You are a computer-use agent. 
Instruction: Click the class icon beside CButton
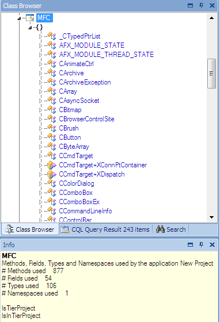(51, 137)
